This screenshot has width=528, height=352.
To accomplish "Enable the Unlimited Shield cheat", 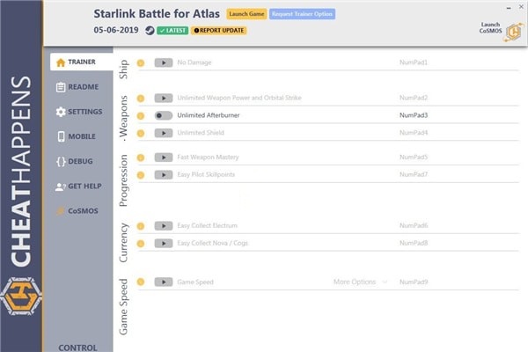I will tap(164, 133).
